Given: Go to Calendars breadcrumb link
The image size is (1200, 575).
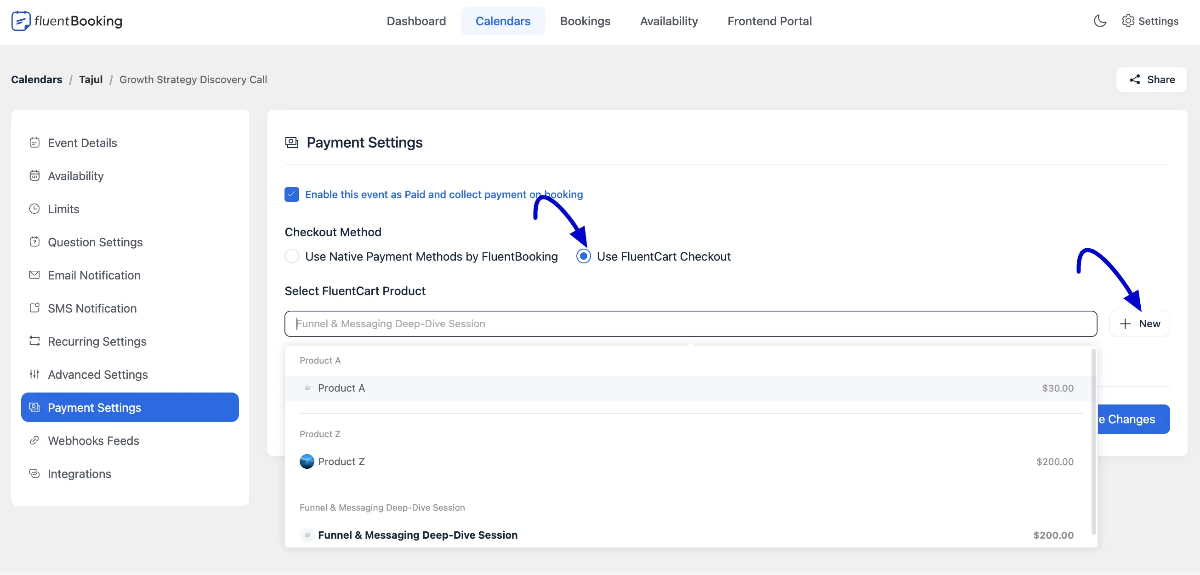Looking at the screenshot, I should (x=36, y=80).
